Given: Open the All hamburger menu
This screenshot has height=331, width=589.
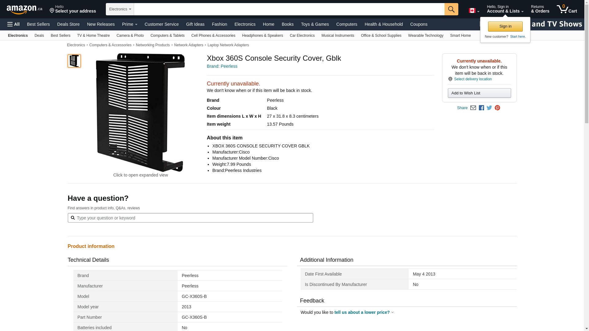Looking at the screenshot, I should [13, 24].
